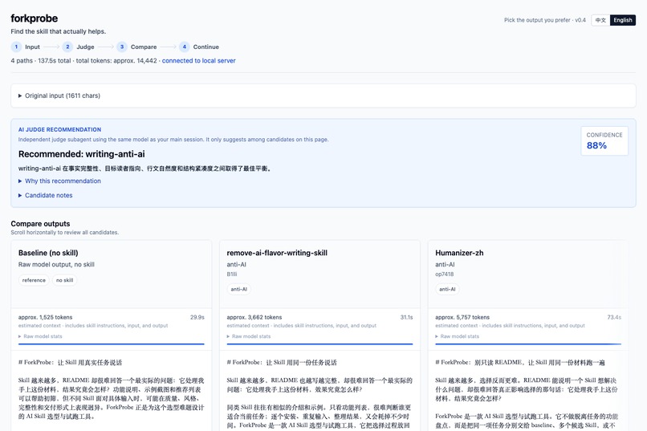Click step number 1 circle
Viewport: 647px width, 431px height.
click(16, 47)
